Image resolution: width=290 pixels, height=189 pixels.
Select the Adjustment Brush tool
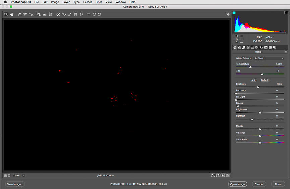click(70, 14)
